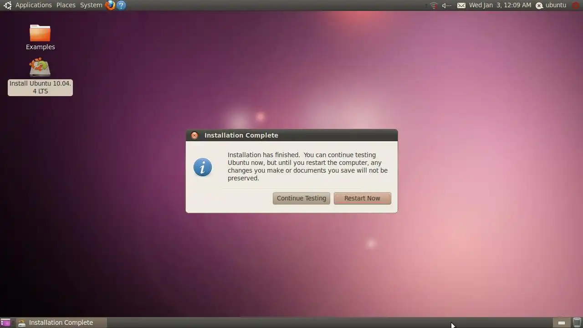Open the Trash icon in the bottom panel

[x=577, y=323]
